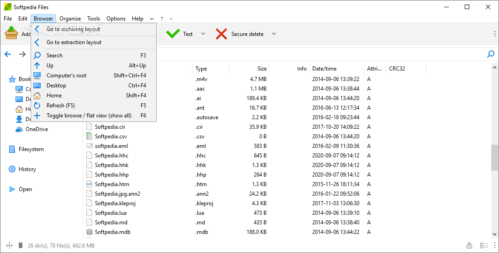Screen dimensions: 499x253
Task: Click the padlock icon in status bar
Action: 469,245
